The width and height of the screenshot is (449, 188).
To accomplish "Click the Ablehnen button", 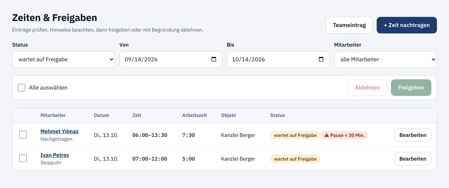I will 367,87.
